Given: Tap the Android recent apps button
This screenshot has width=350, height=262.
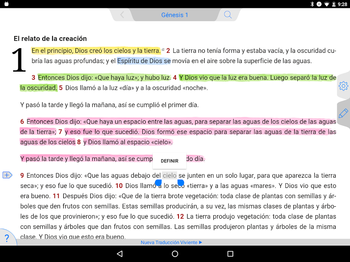Looking at the screenshot, I should click(230, 253).
